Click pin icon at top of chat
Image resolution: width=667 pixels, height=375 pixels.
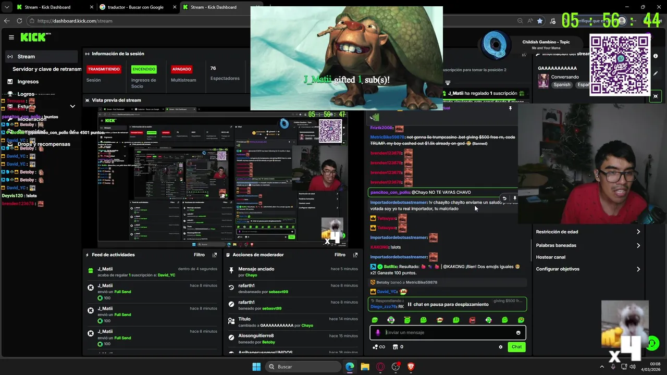click(510, 108)
